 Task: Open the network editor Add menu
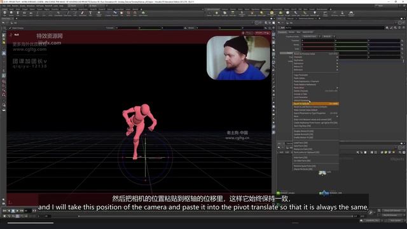click(281, 153)
